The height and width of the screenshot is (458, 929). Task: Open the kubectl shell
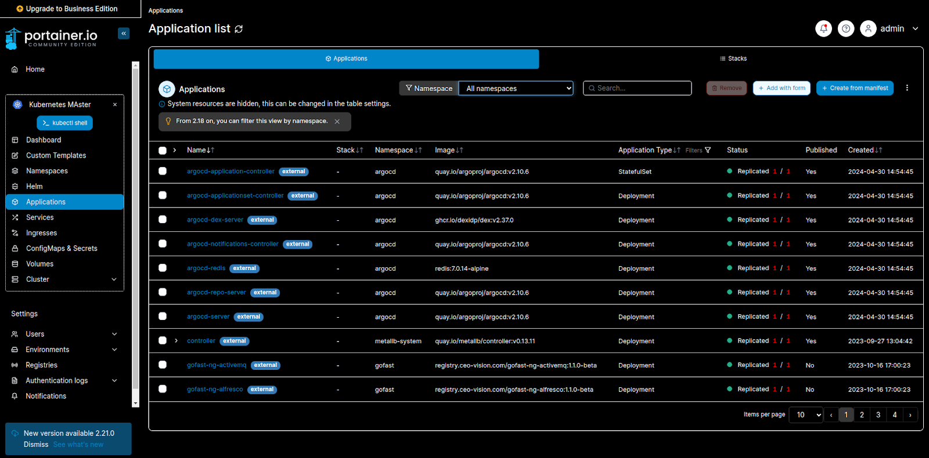pyautogui.click(x=64, y=123)
